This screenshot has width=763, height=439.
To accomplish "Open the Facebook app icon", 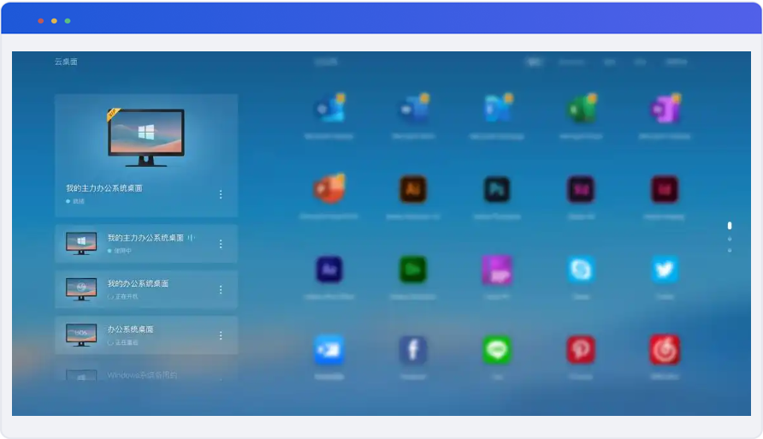I will tap(413, 349).
